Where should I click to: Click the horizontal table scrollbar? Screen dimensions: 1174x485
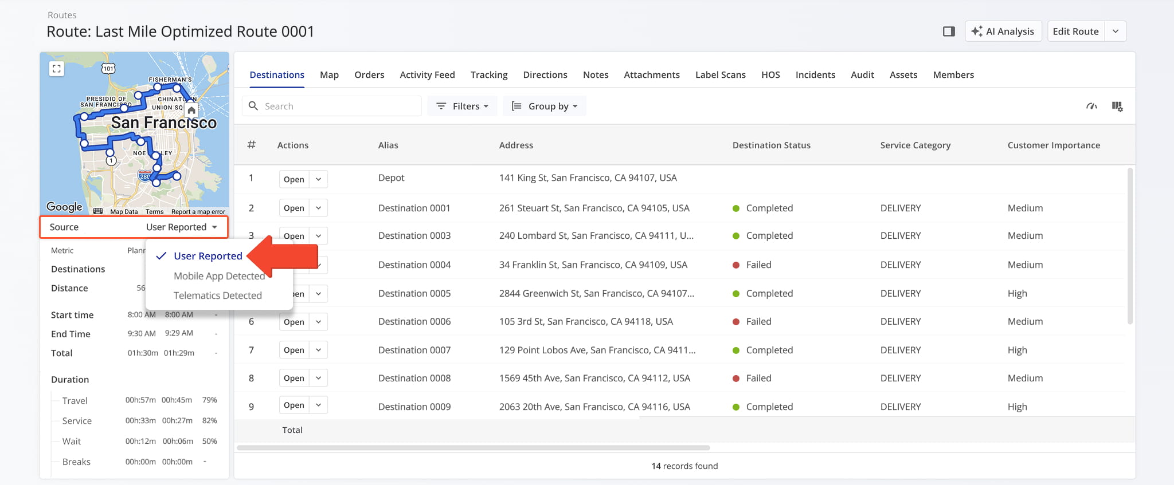pos(473,448)
